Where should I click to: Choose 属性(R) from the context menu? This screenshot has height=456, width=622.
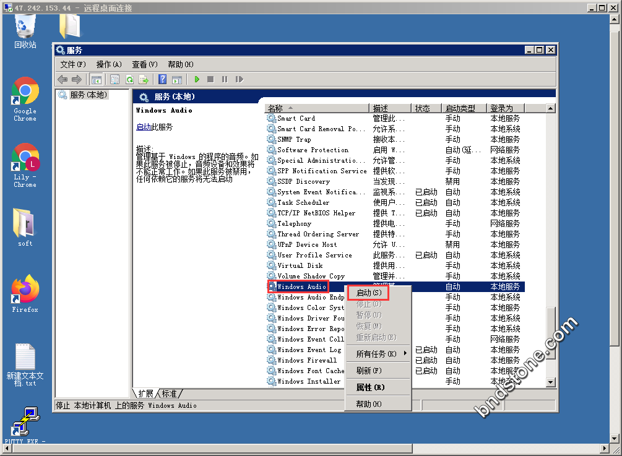370,387
